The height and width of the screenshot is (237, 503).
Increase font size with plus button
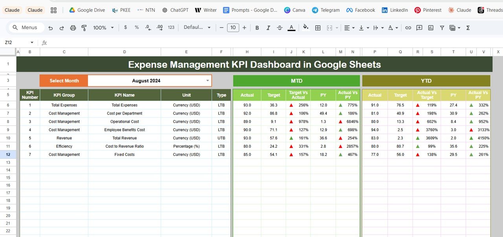click(x=244, y=28)
